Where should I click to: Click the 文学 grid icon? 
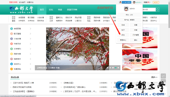51,18
